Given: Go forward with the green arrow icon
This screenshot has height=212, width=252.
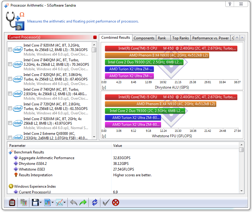Looking at the screenshot, I should coord(83,202).
